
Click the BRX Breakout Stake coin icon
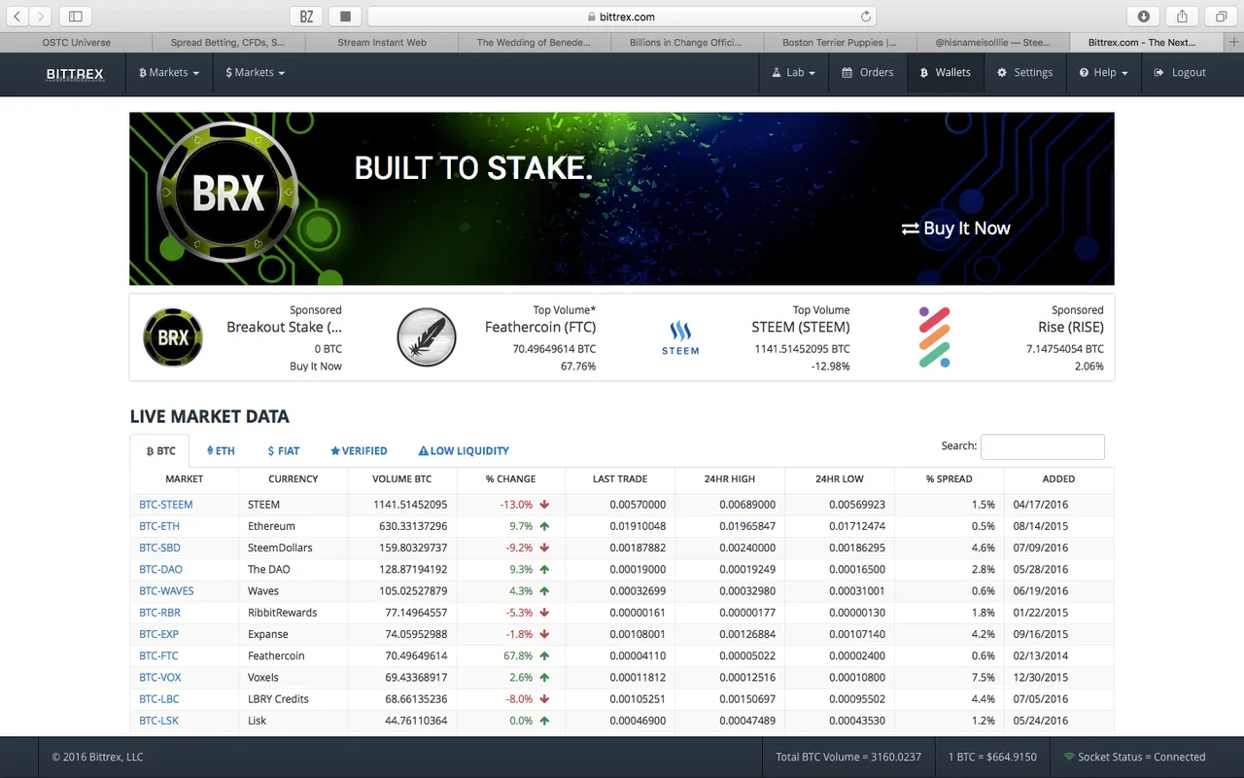click(173, 337)
